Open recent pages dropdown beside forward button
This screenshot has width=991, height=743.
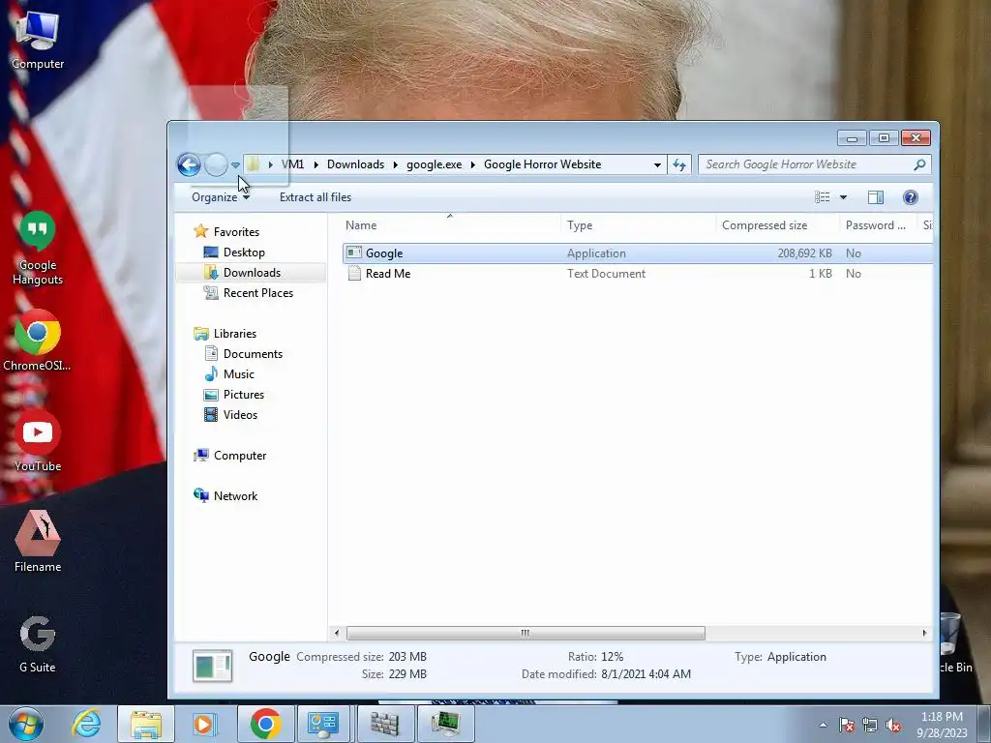[x=235, y=165]
